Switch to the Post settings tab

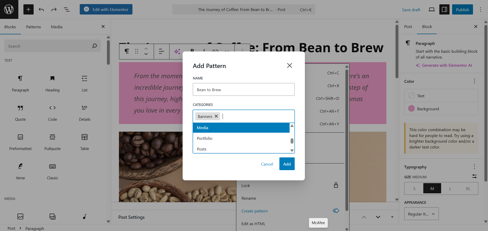pos(408,26)
